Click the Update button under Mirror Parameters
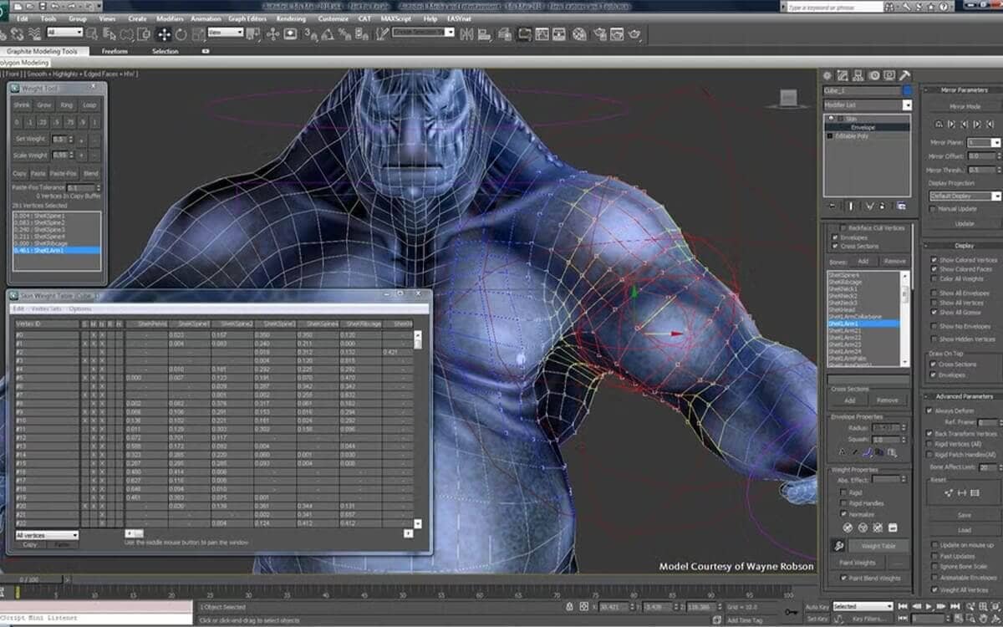 (x=965, y=223)
